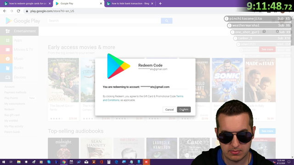The image size is (294, 165).
Task: Click the blue search magnifier button
Action: [x=166, y=21]
